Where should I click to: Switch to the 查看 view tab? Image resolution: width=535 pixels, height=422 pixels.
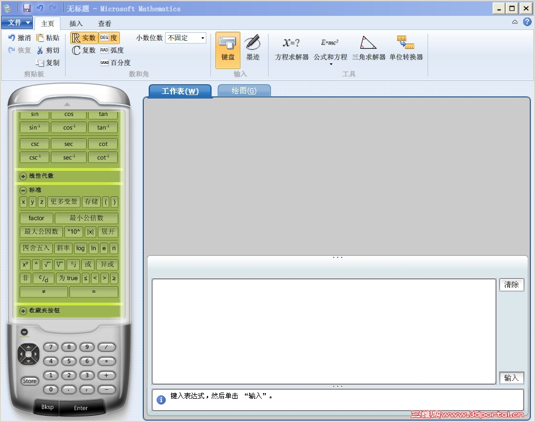(x=105, y=24)
